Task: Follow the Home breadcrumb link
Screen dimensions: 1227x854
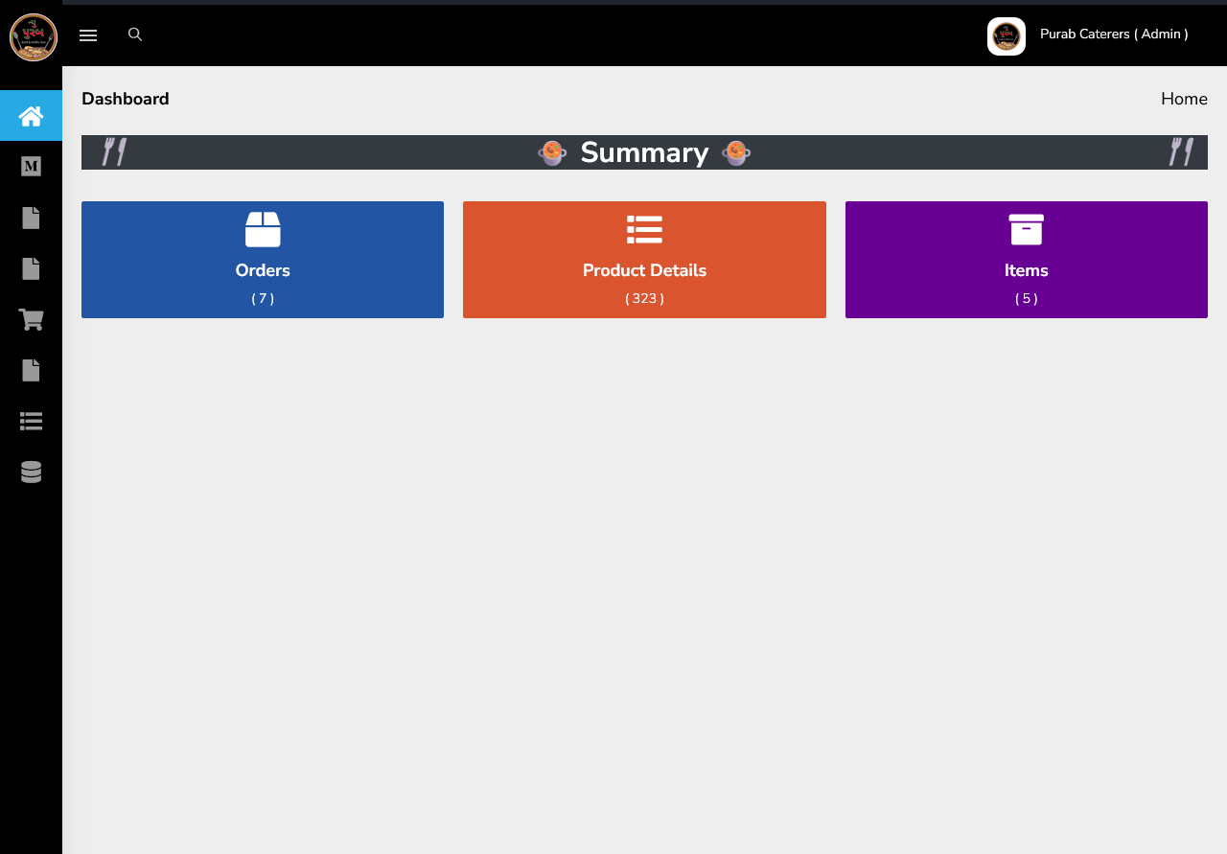Action: tap(1183, 99)
